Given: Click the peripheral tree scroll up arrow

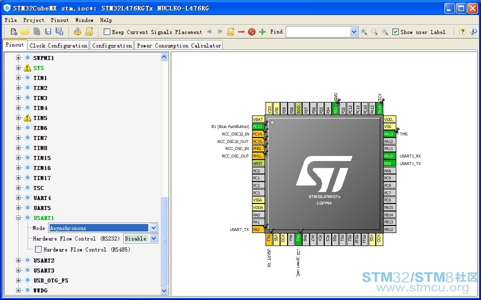Looking at the screenshot, I should pos(164,57).
